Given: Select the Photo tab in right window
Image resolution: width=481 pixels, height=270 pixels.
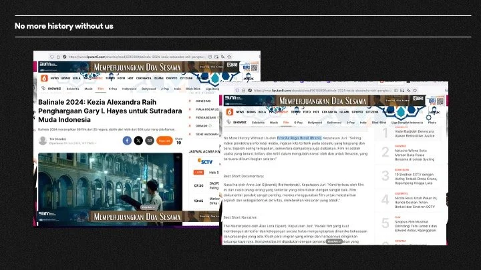Looking at the screenshot, I should point(432,123).
